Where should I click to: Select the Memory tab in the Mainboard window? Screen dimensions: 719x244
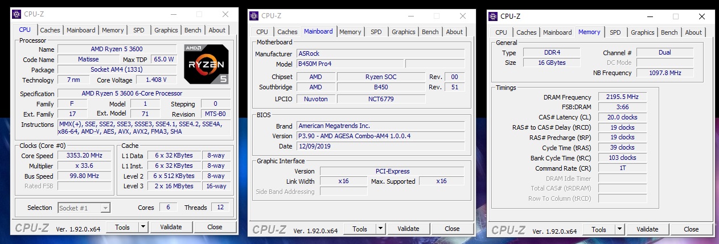[350, 32]
